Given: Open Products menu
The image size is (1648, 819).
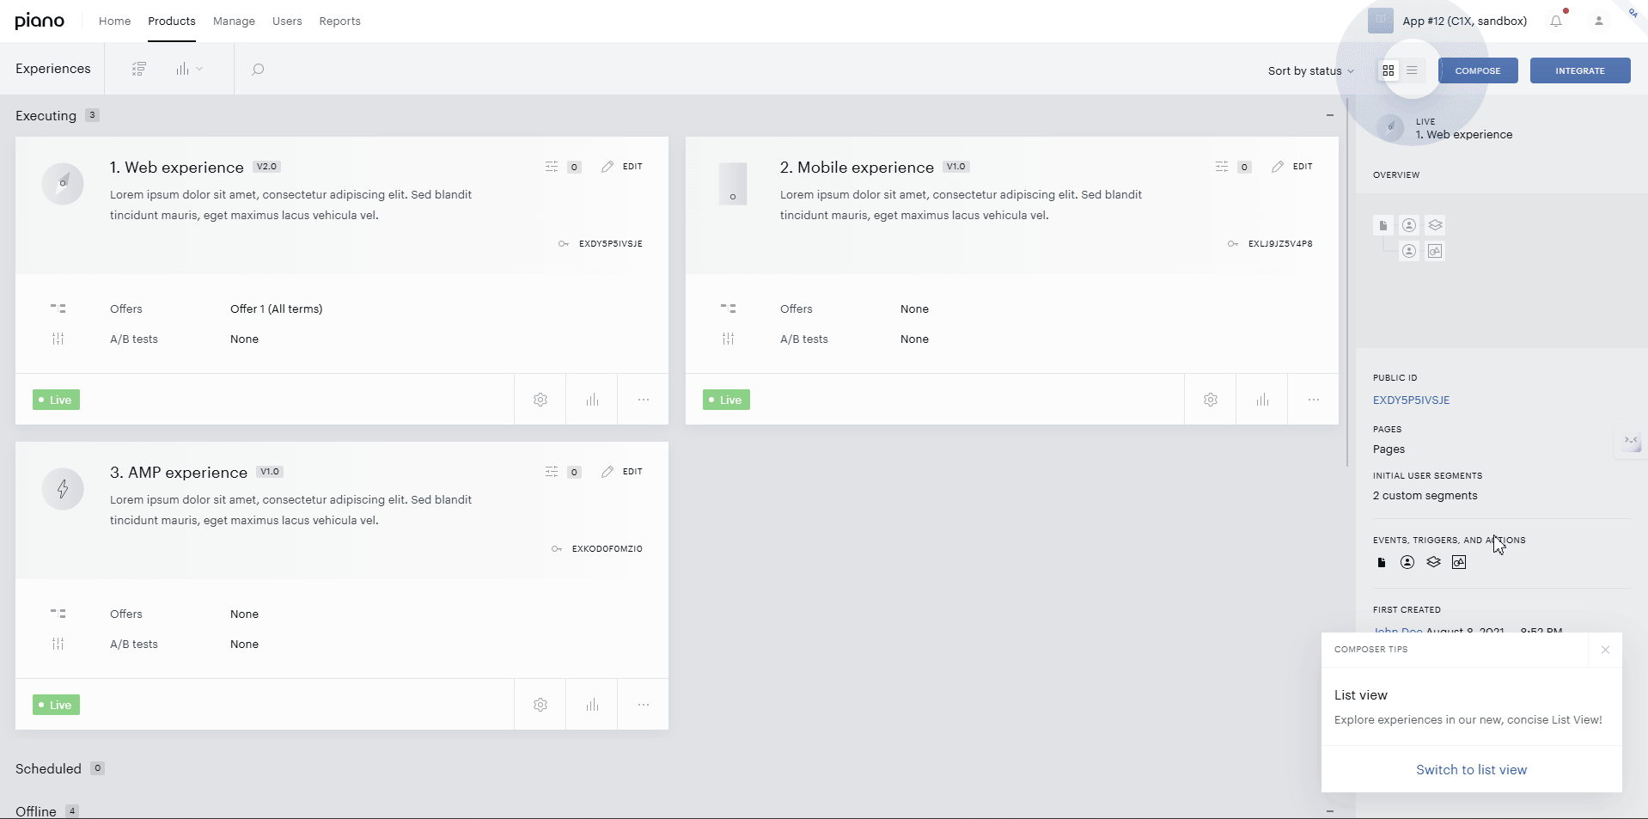Looking at the screenshot, I should click(x=172, y=21).
